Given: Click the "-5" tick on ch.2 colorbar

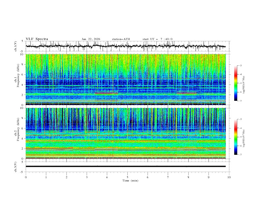Looking at the screenshot, I should point(240,137).
